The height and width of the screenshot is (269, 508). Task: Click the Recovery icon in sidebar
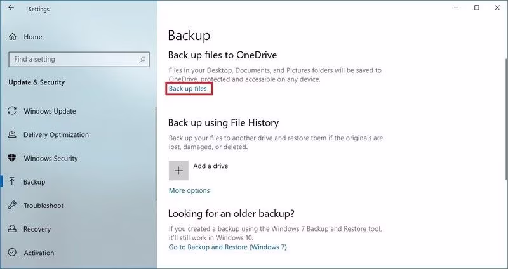click(x=12, y=230)
